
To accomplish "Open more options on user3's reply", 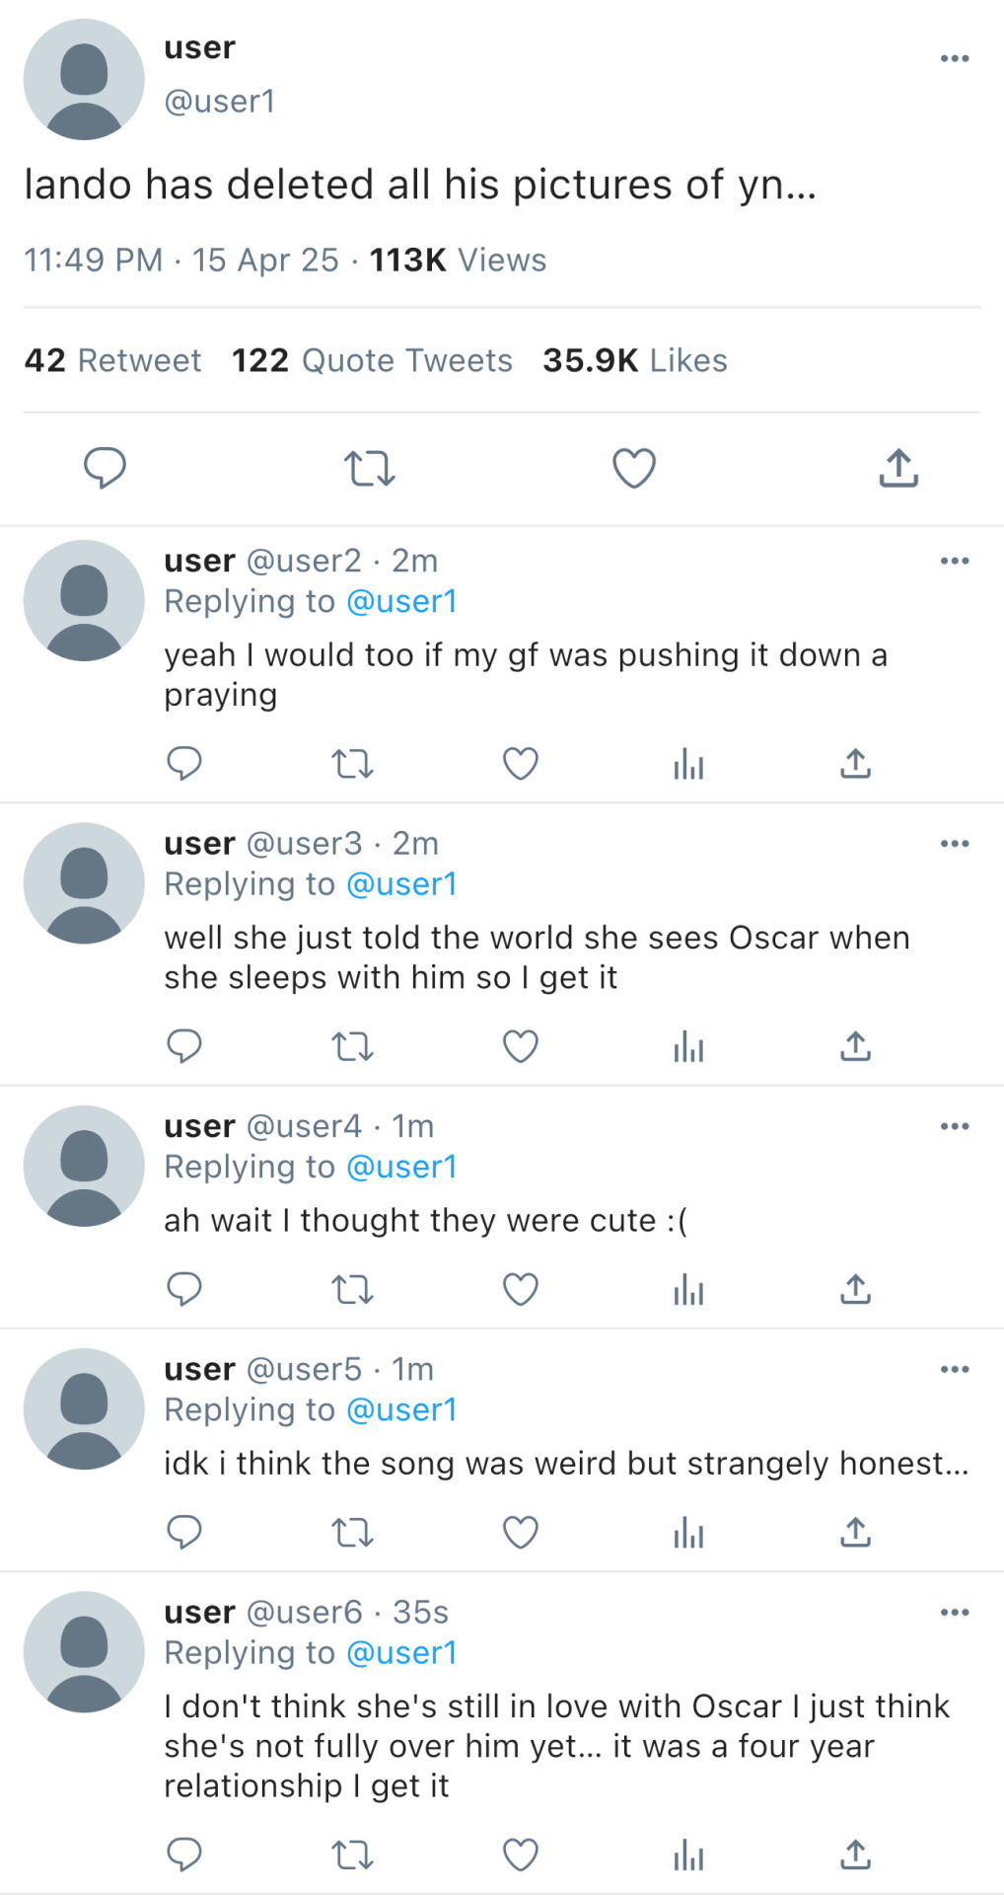I will point(954,844).
